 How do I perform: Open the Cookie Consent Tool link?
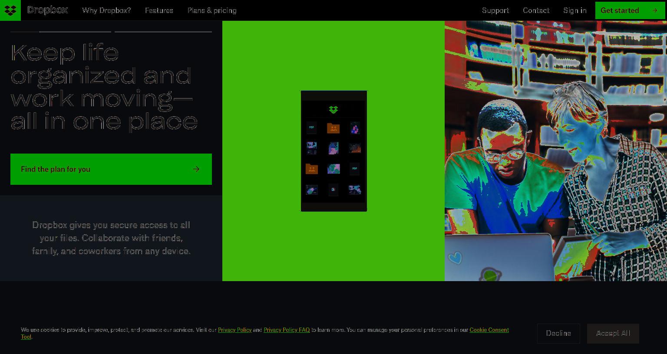pyautogui.click(x=489, y=330)
